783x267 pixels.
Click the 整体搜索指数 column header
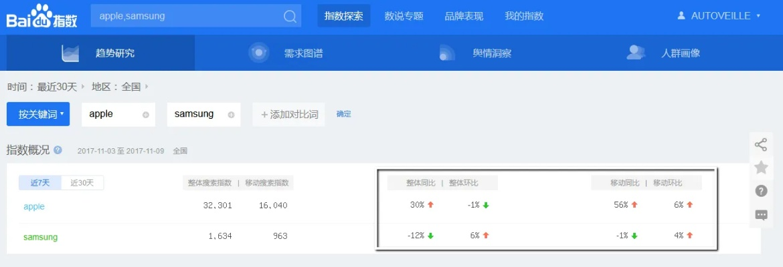click(x=209, y=183)
